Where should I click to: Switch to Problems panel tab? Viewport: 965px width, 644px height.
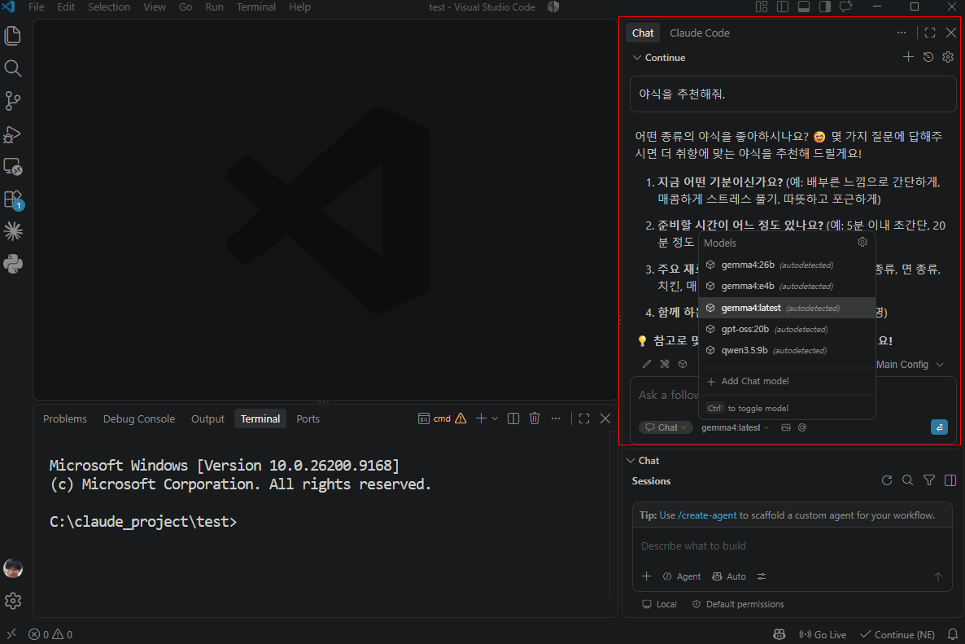point(64,418)
